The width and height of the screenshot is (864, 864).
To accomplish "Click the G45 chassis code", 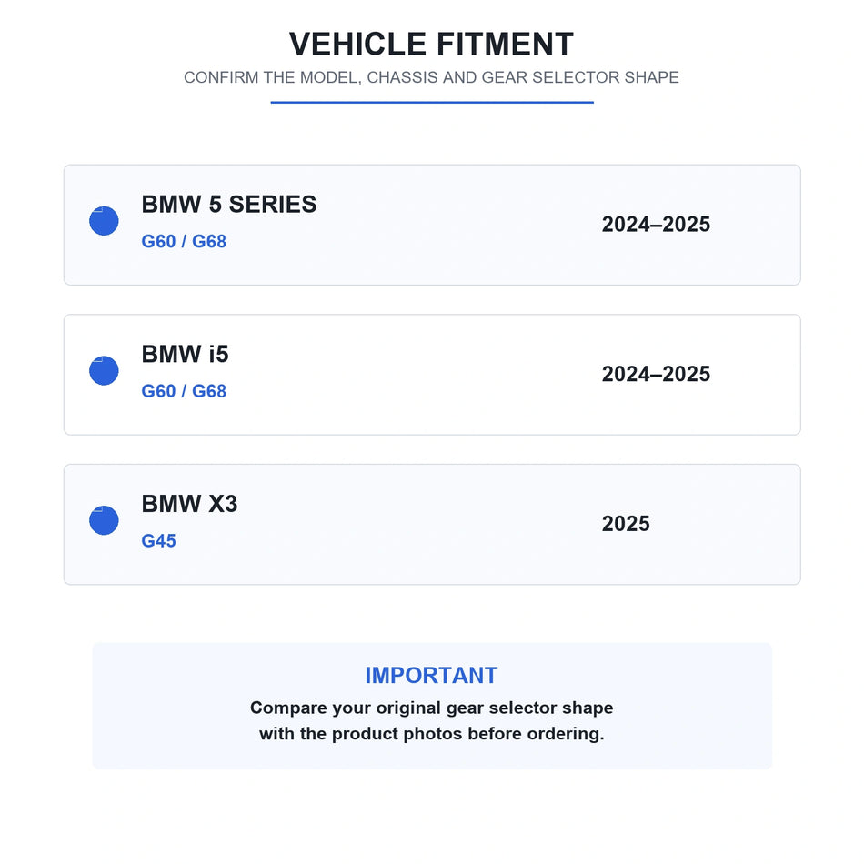I will (158, 540).
